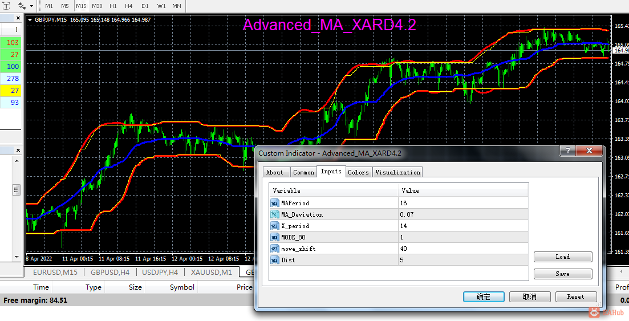Image resolution: width=629 pixels, height=321 pixels.
Task: Edit the MA_Deviation value 0.07
Action: coord(463,215)
